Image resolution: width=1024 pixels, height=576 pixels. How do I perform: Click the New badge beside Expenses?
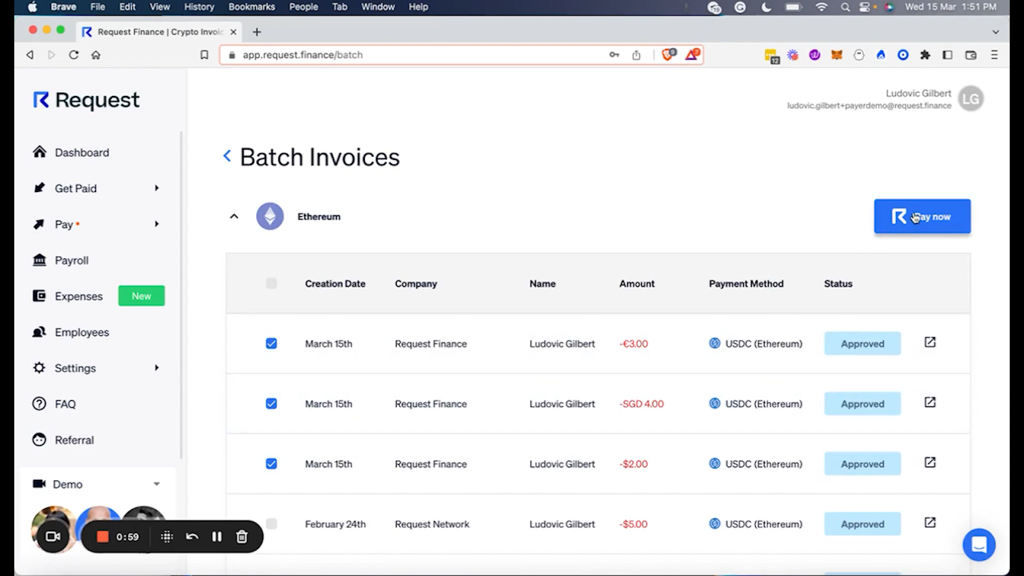(x=141, y=296)
